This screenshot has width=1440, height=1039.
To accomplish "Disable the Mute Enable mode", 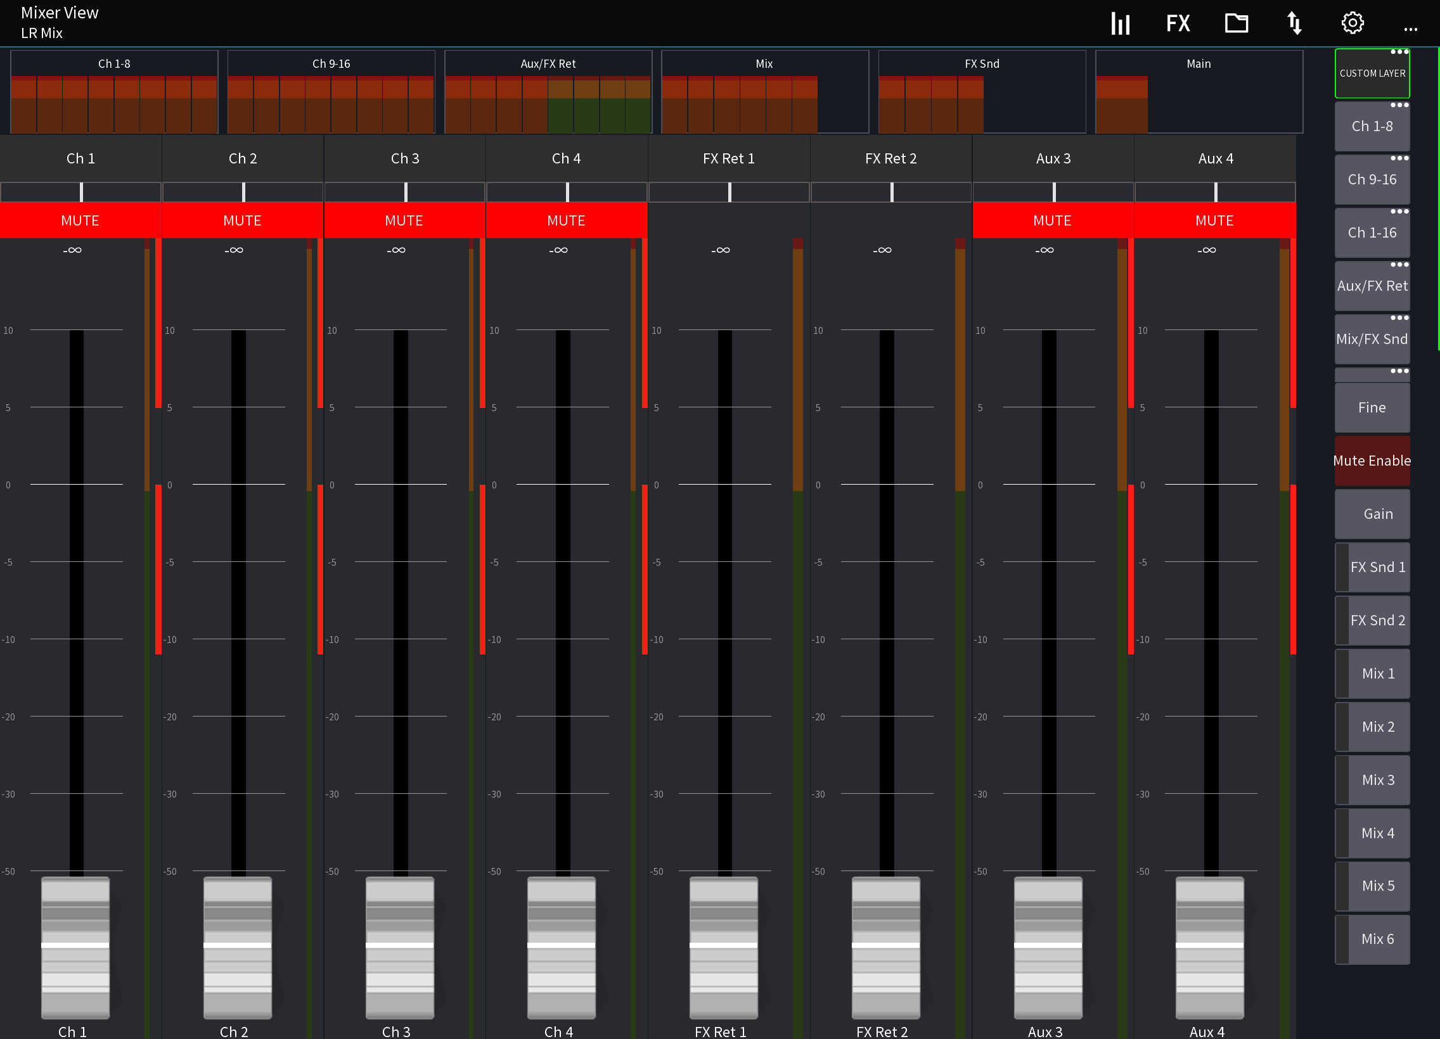I will [x=1372, y=461].
